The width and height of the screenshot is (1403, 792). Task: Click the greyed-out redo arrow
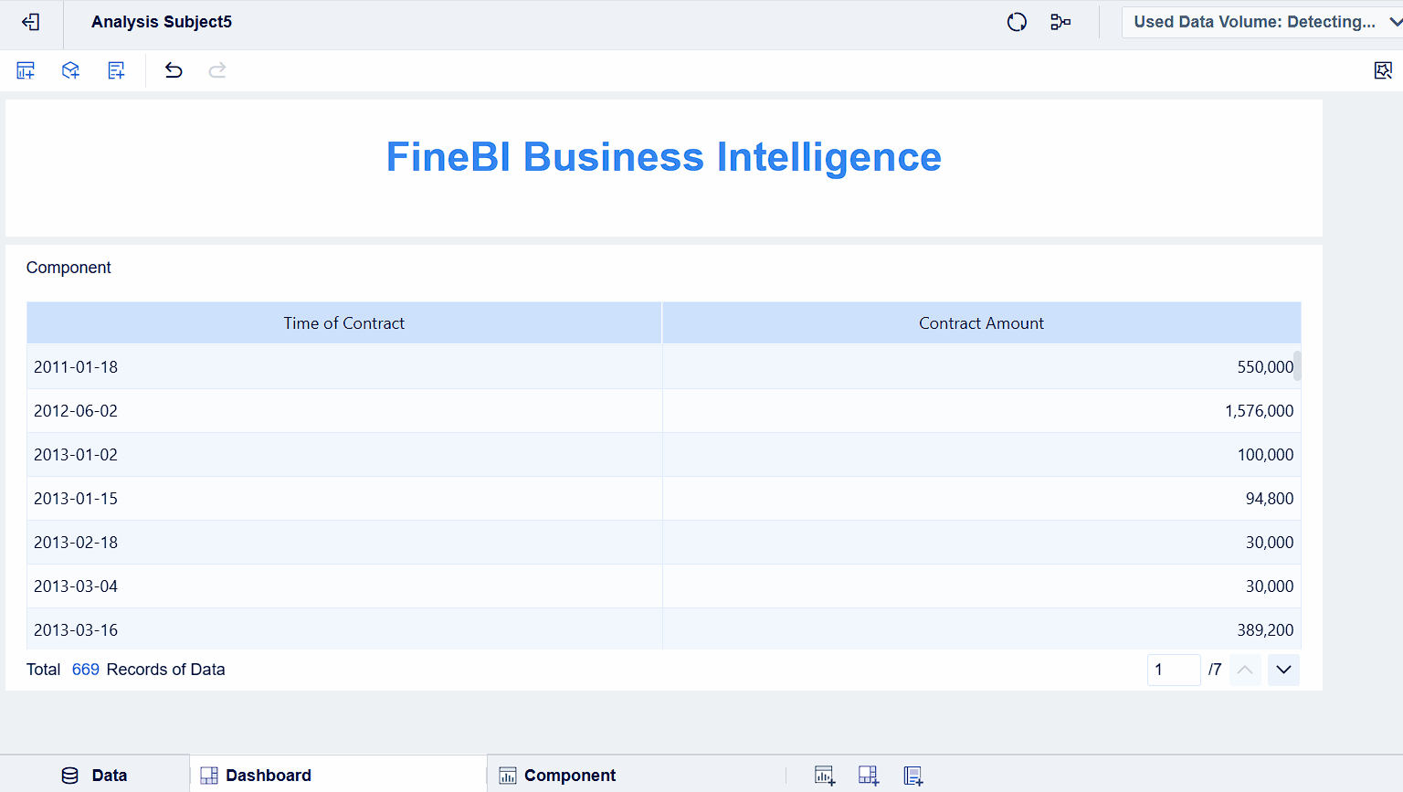(217, 70)
